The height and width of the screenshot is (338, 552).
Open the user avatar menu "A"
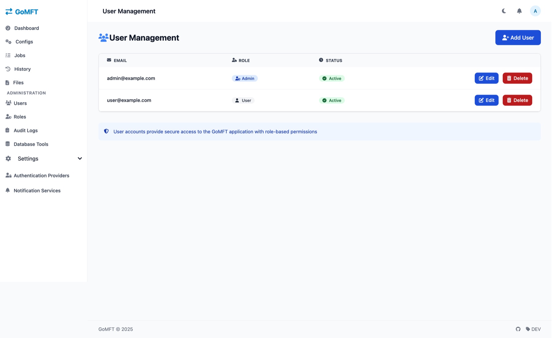pos(535,11)
